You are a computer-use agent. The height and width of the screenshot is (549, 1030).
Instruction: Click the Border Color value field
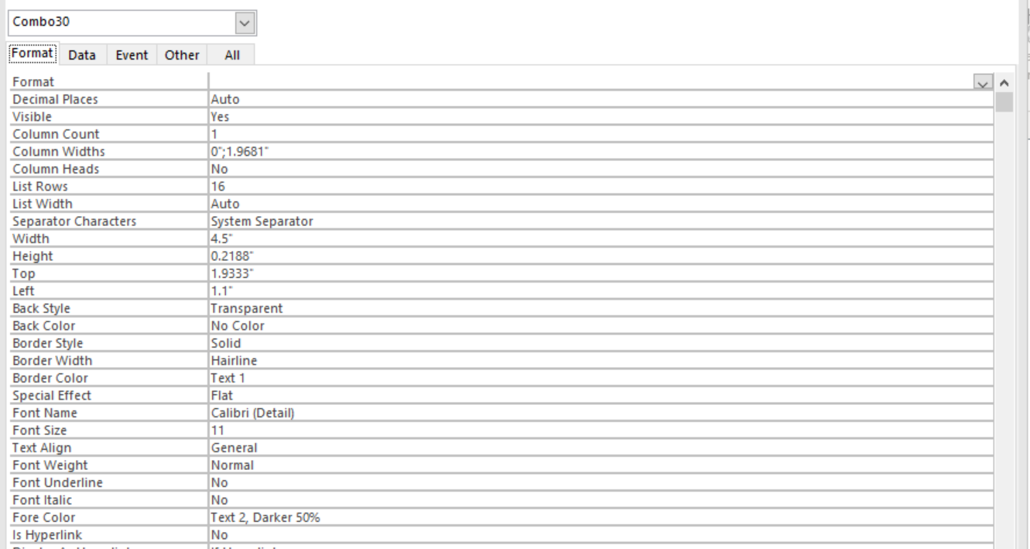(x=600, y=378)
